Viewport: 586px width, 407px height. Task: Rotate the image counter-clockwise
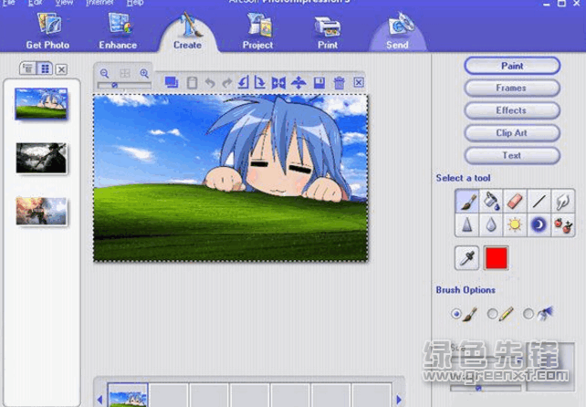tap(244, 82)
